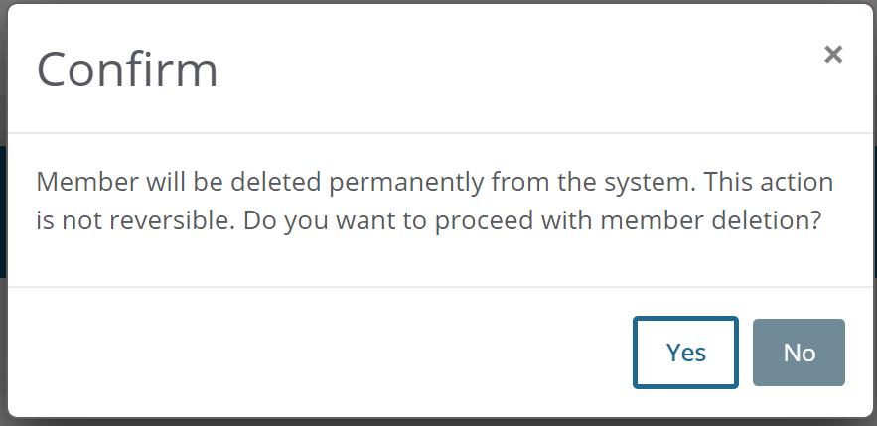Image resolution: width=877 pixels, height=426 pixels.
Task: Click the dark backdrop right of the dialog
Action: point(875,213)
